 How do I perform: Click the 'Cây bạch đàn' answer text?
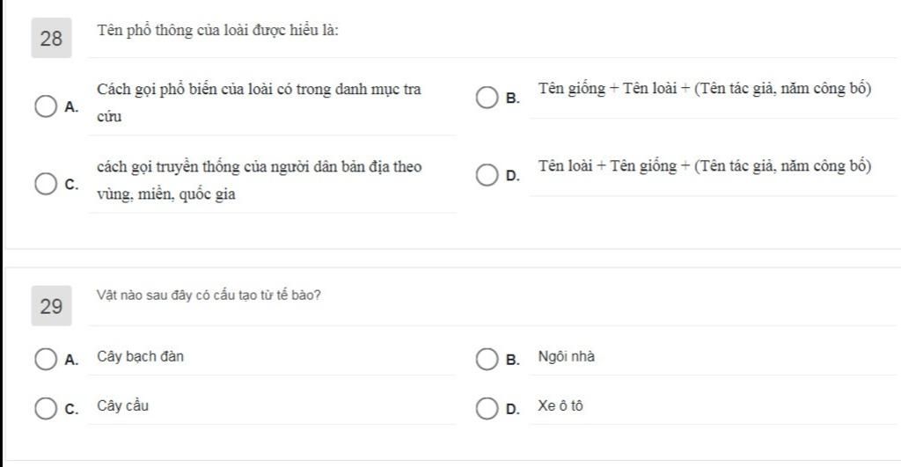[x=140, y=357]
